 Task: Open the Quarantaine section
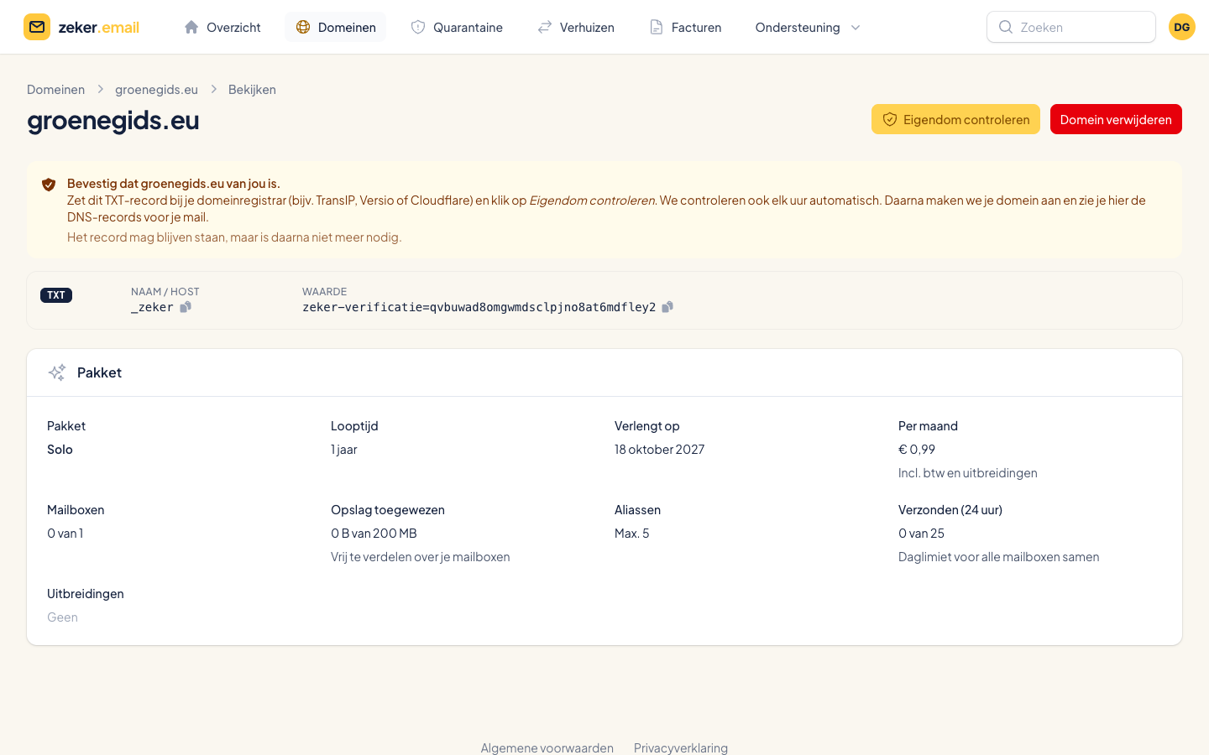click(457, 27)
